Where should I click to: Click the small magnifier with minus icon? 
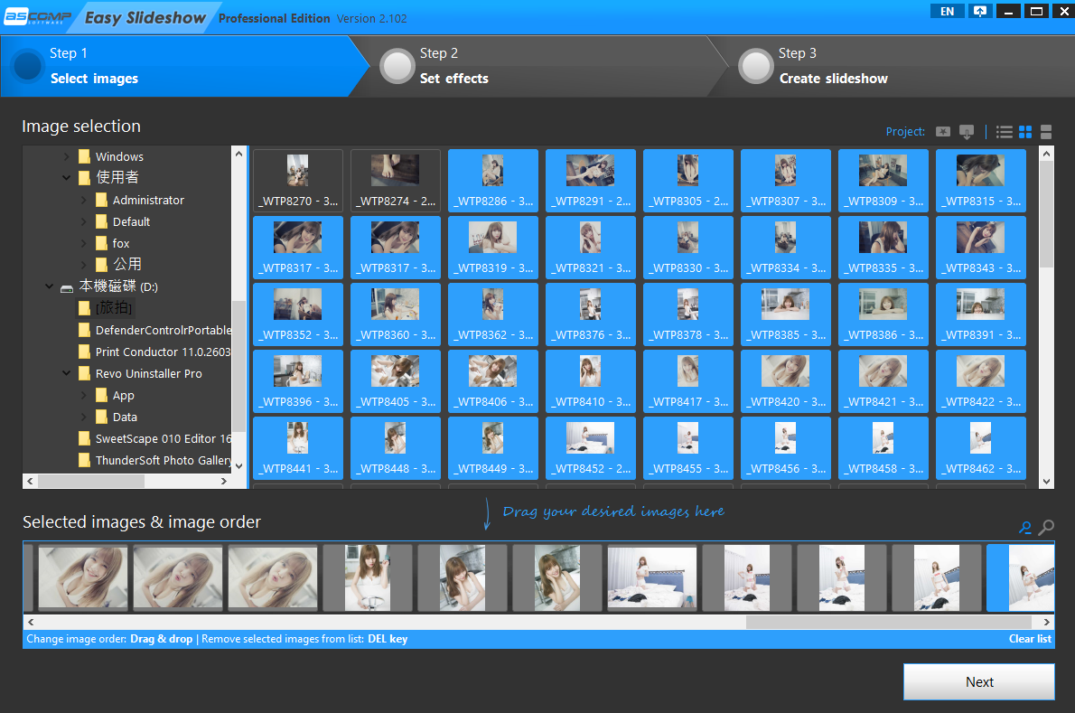(x=1025, y=528)
